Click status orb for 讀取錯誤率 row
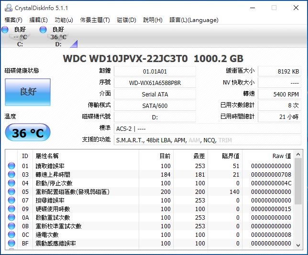Image resolution: width=308 pixels, height=255 pixels. click(11, 166)
